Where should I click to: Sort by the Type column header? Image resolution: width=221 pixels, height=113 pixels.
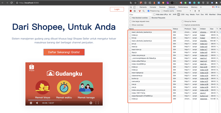196,29
